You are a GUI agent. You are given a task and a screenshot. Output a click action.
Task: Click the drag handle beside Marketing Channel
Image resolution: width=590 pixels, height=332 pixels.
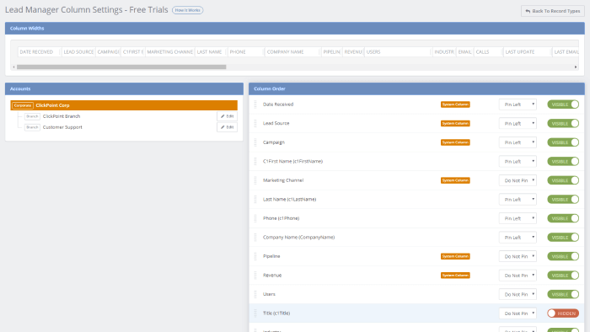255,180
